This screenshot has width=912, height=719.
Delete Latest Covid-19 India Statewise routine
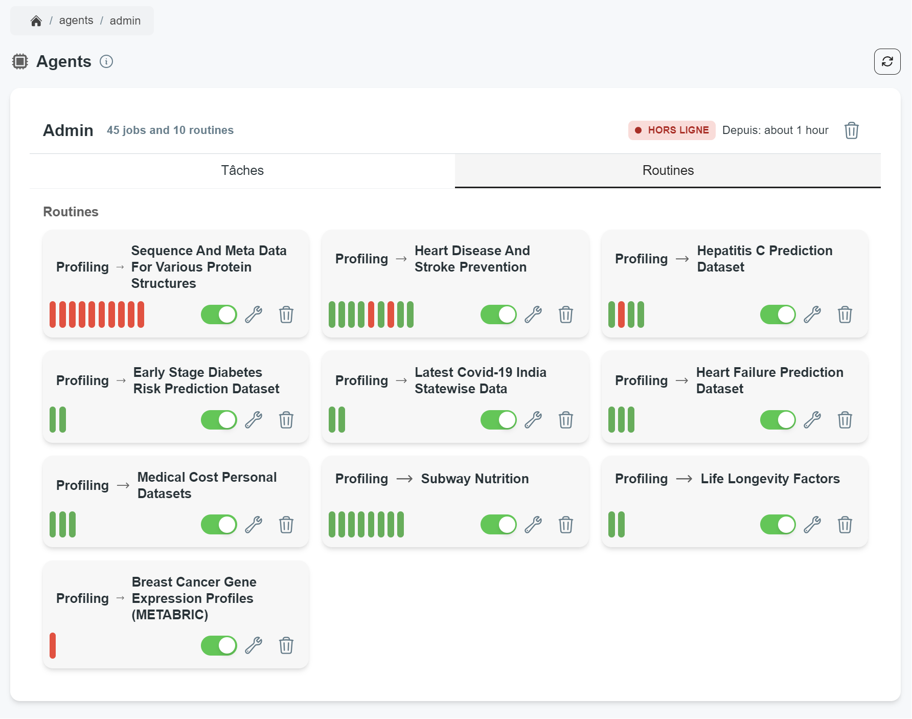[x=566, y=420]
